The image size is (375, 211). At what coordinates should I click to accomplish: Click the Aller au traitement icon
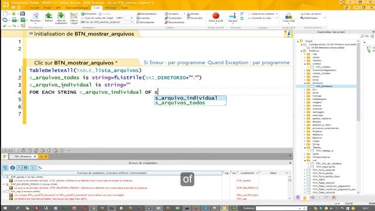(x=61, y=16)
